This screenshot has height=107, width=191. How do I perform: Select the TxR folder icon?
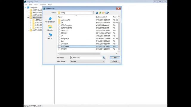pos(59,23)
